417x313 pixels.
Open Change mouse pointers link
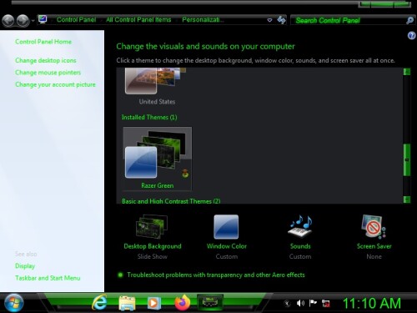coord(48,73)
